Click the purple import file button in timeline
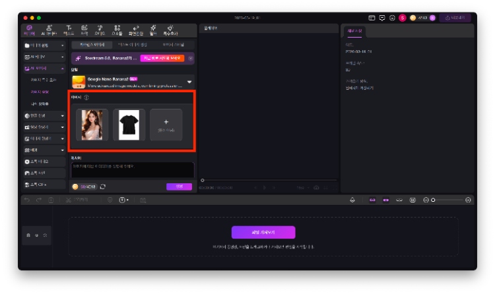495x294 pixels. click(263, 232)
